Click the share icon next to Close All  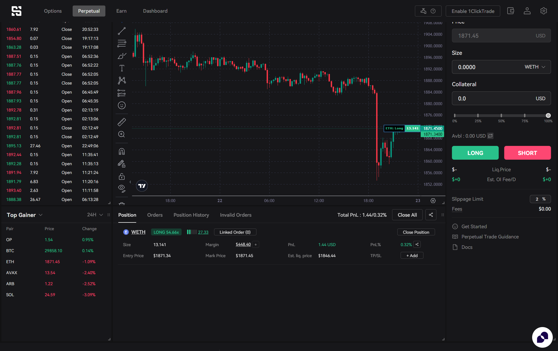click(x=431, y=215)
